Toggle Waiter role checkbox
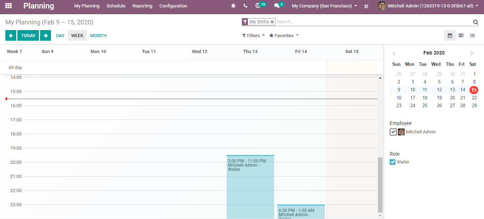 (x=393, y=162)
